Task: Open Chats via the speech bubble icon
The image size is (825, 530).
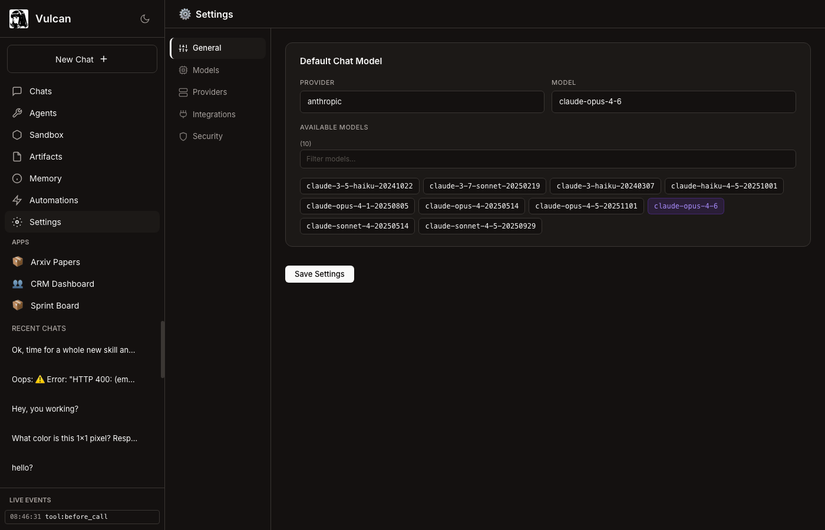Action: [17, 91]
